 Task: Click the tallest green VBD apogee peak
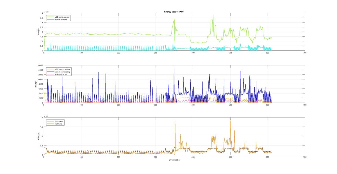213,15
